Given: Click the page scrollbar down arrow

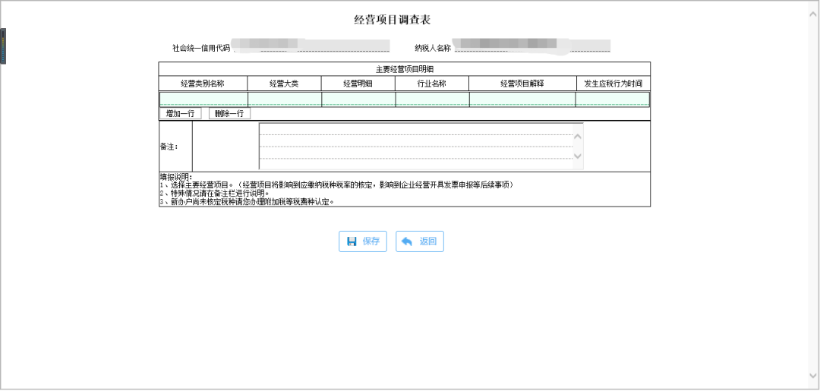Looking at the screenshot, I should [x=813, y=375].
